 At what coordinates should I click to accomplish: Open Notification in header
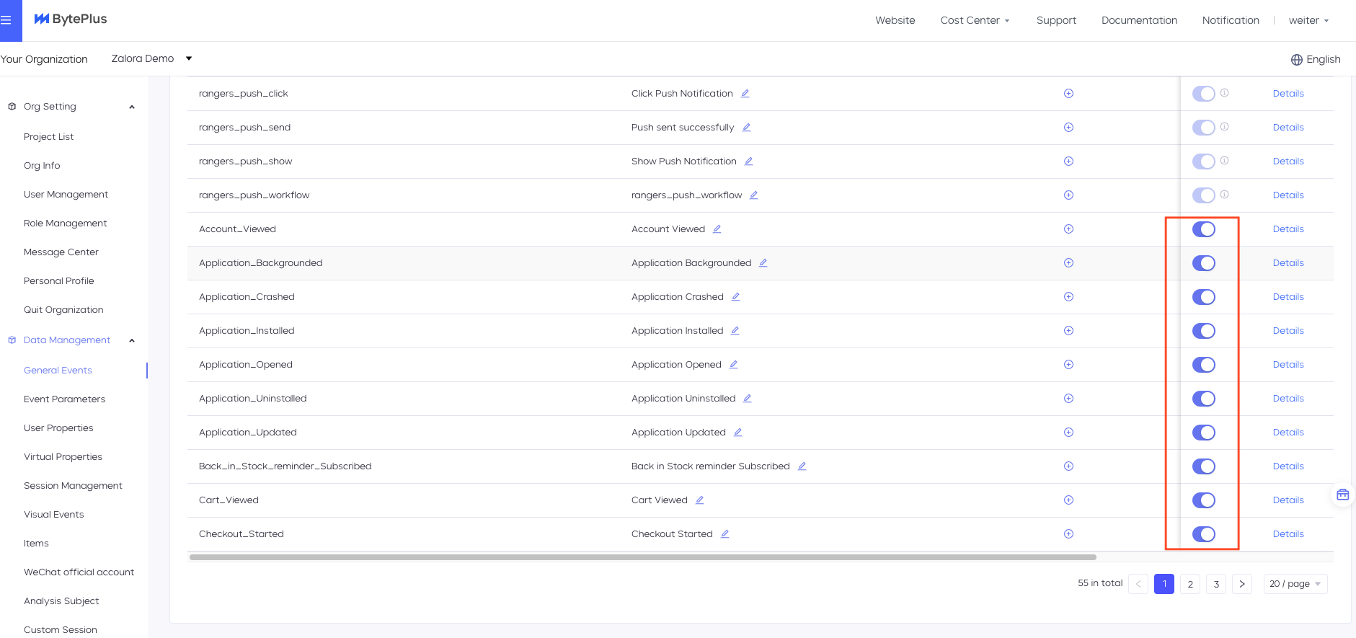(1231, 20)
